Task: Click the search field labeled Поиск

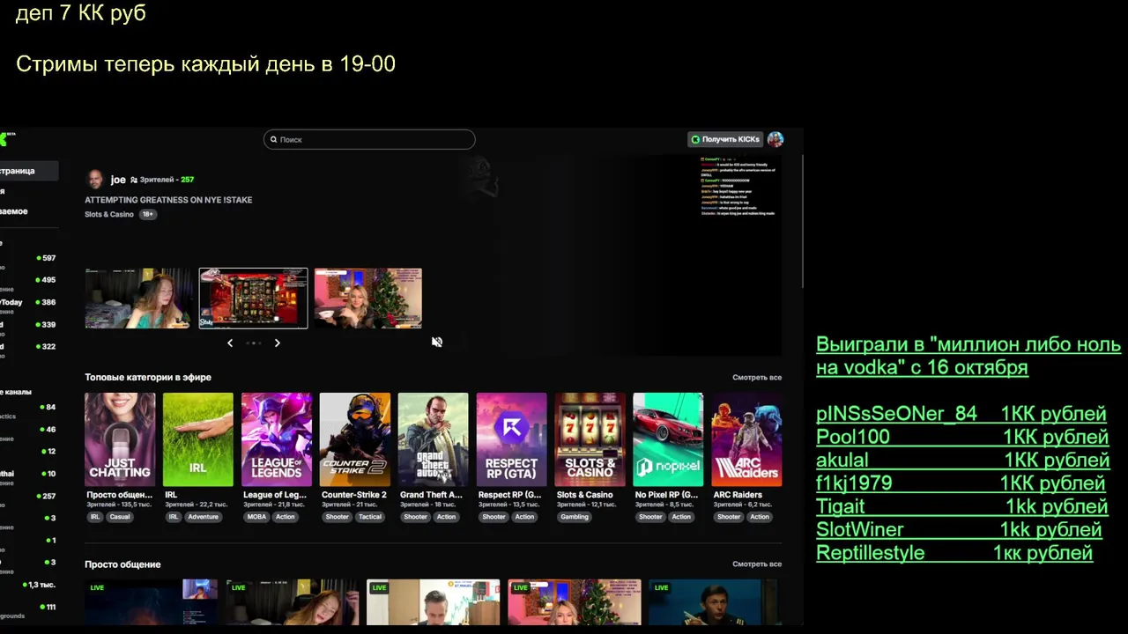Action: 369,139
